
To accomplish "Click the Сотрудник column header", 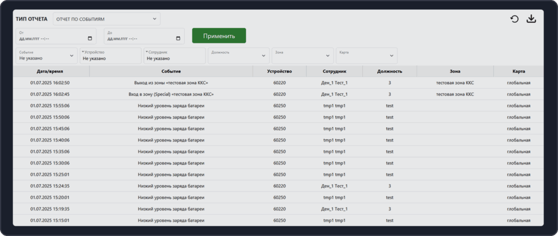I will (334, 71).
